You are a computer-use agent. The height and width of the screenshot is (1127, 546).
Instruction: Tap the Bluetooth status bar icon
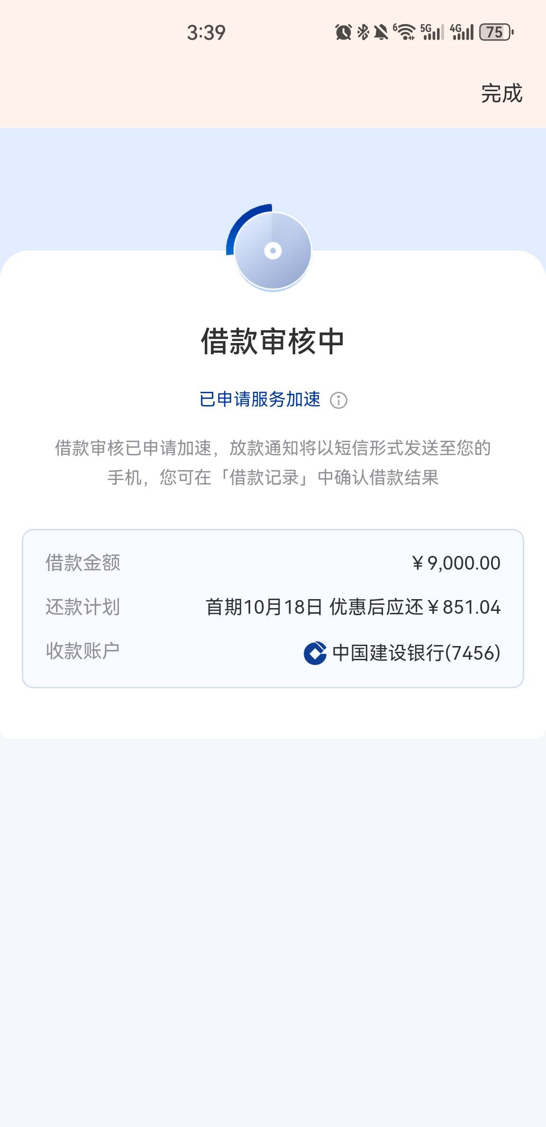pos(363,32)
